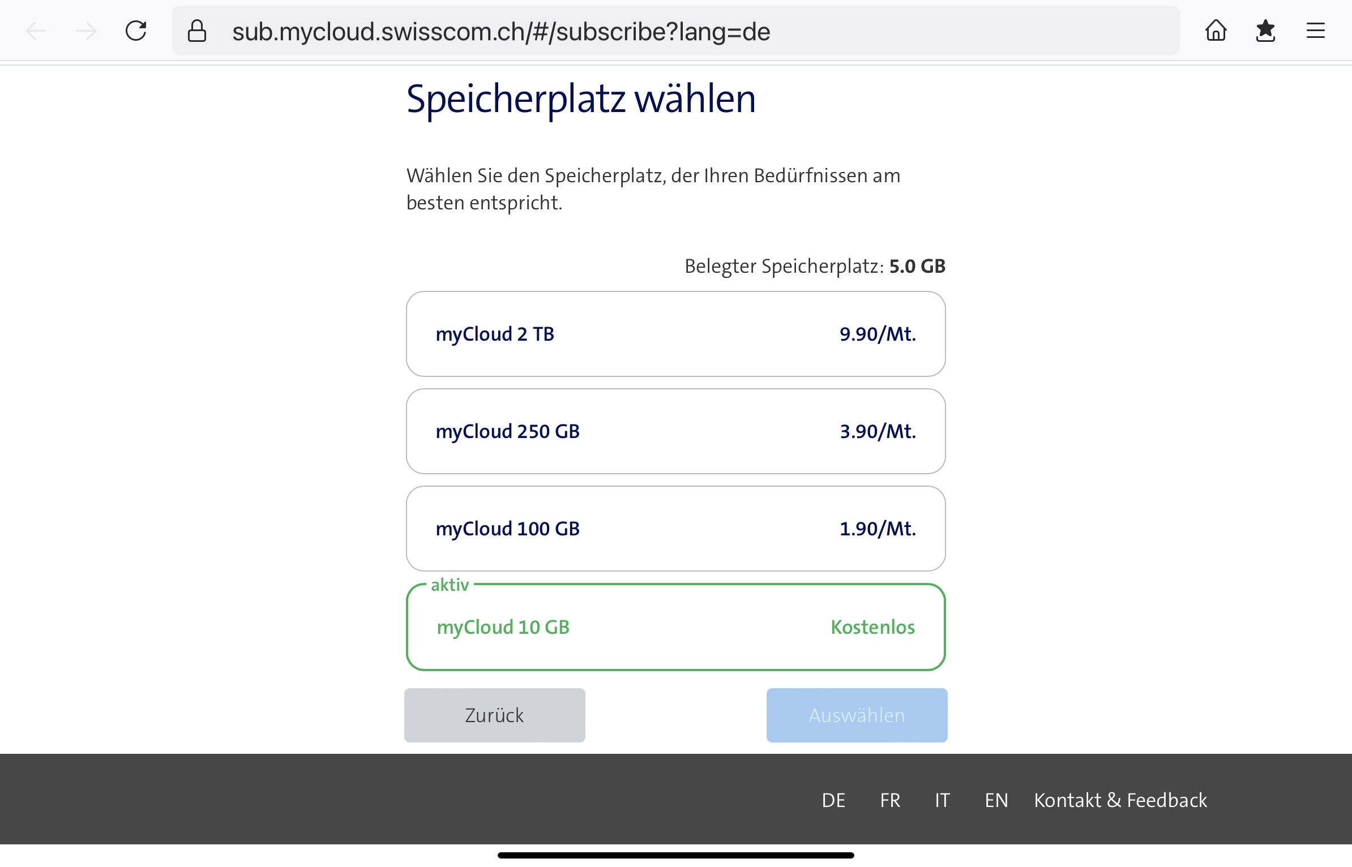The image size is (1352, 867).
Task: Switch language to EN
Action: point(996,800)
